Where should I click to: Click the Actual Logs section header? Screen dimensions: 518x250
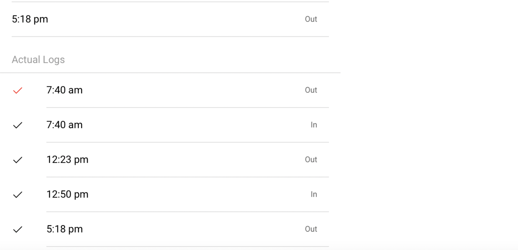click(x=38, y=60)
